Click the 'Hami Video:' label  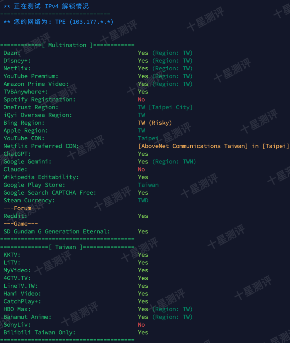click(x=22, y=293)
